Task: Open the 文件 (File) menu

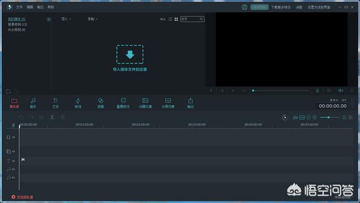Action: pos(19,7)
